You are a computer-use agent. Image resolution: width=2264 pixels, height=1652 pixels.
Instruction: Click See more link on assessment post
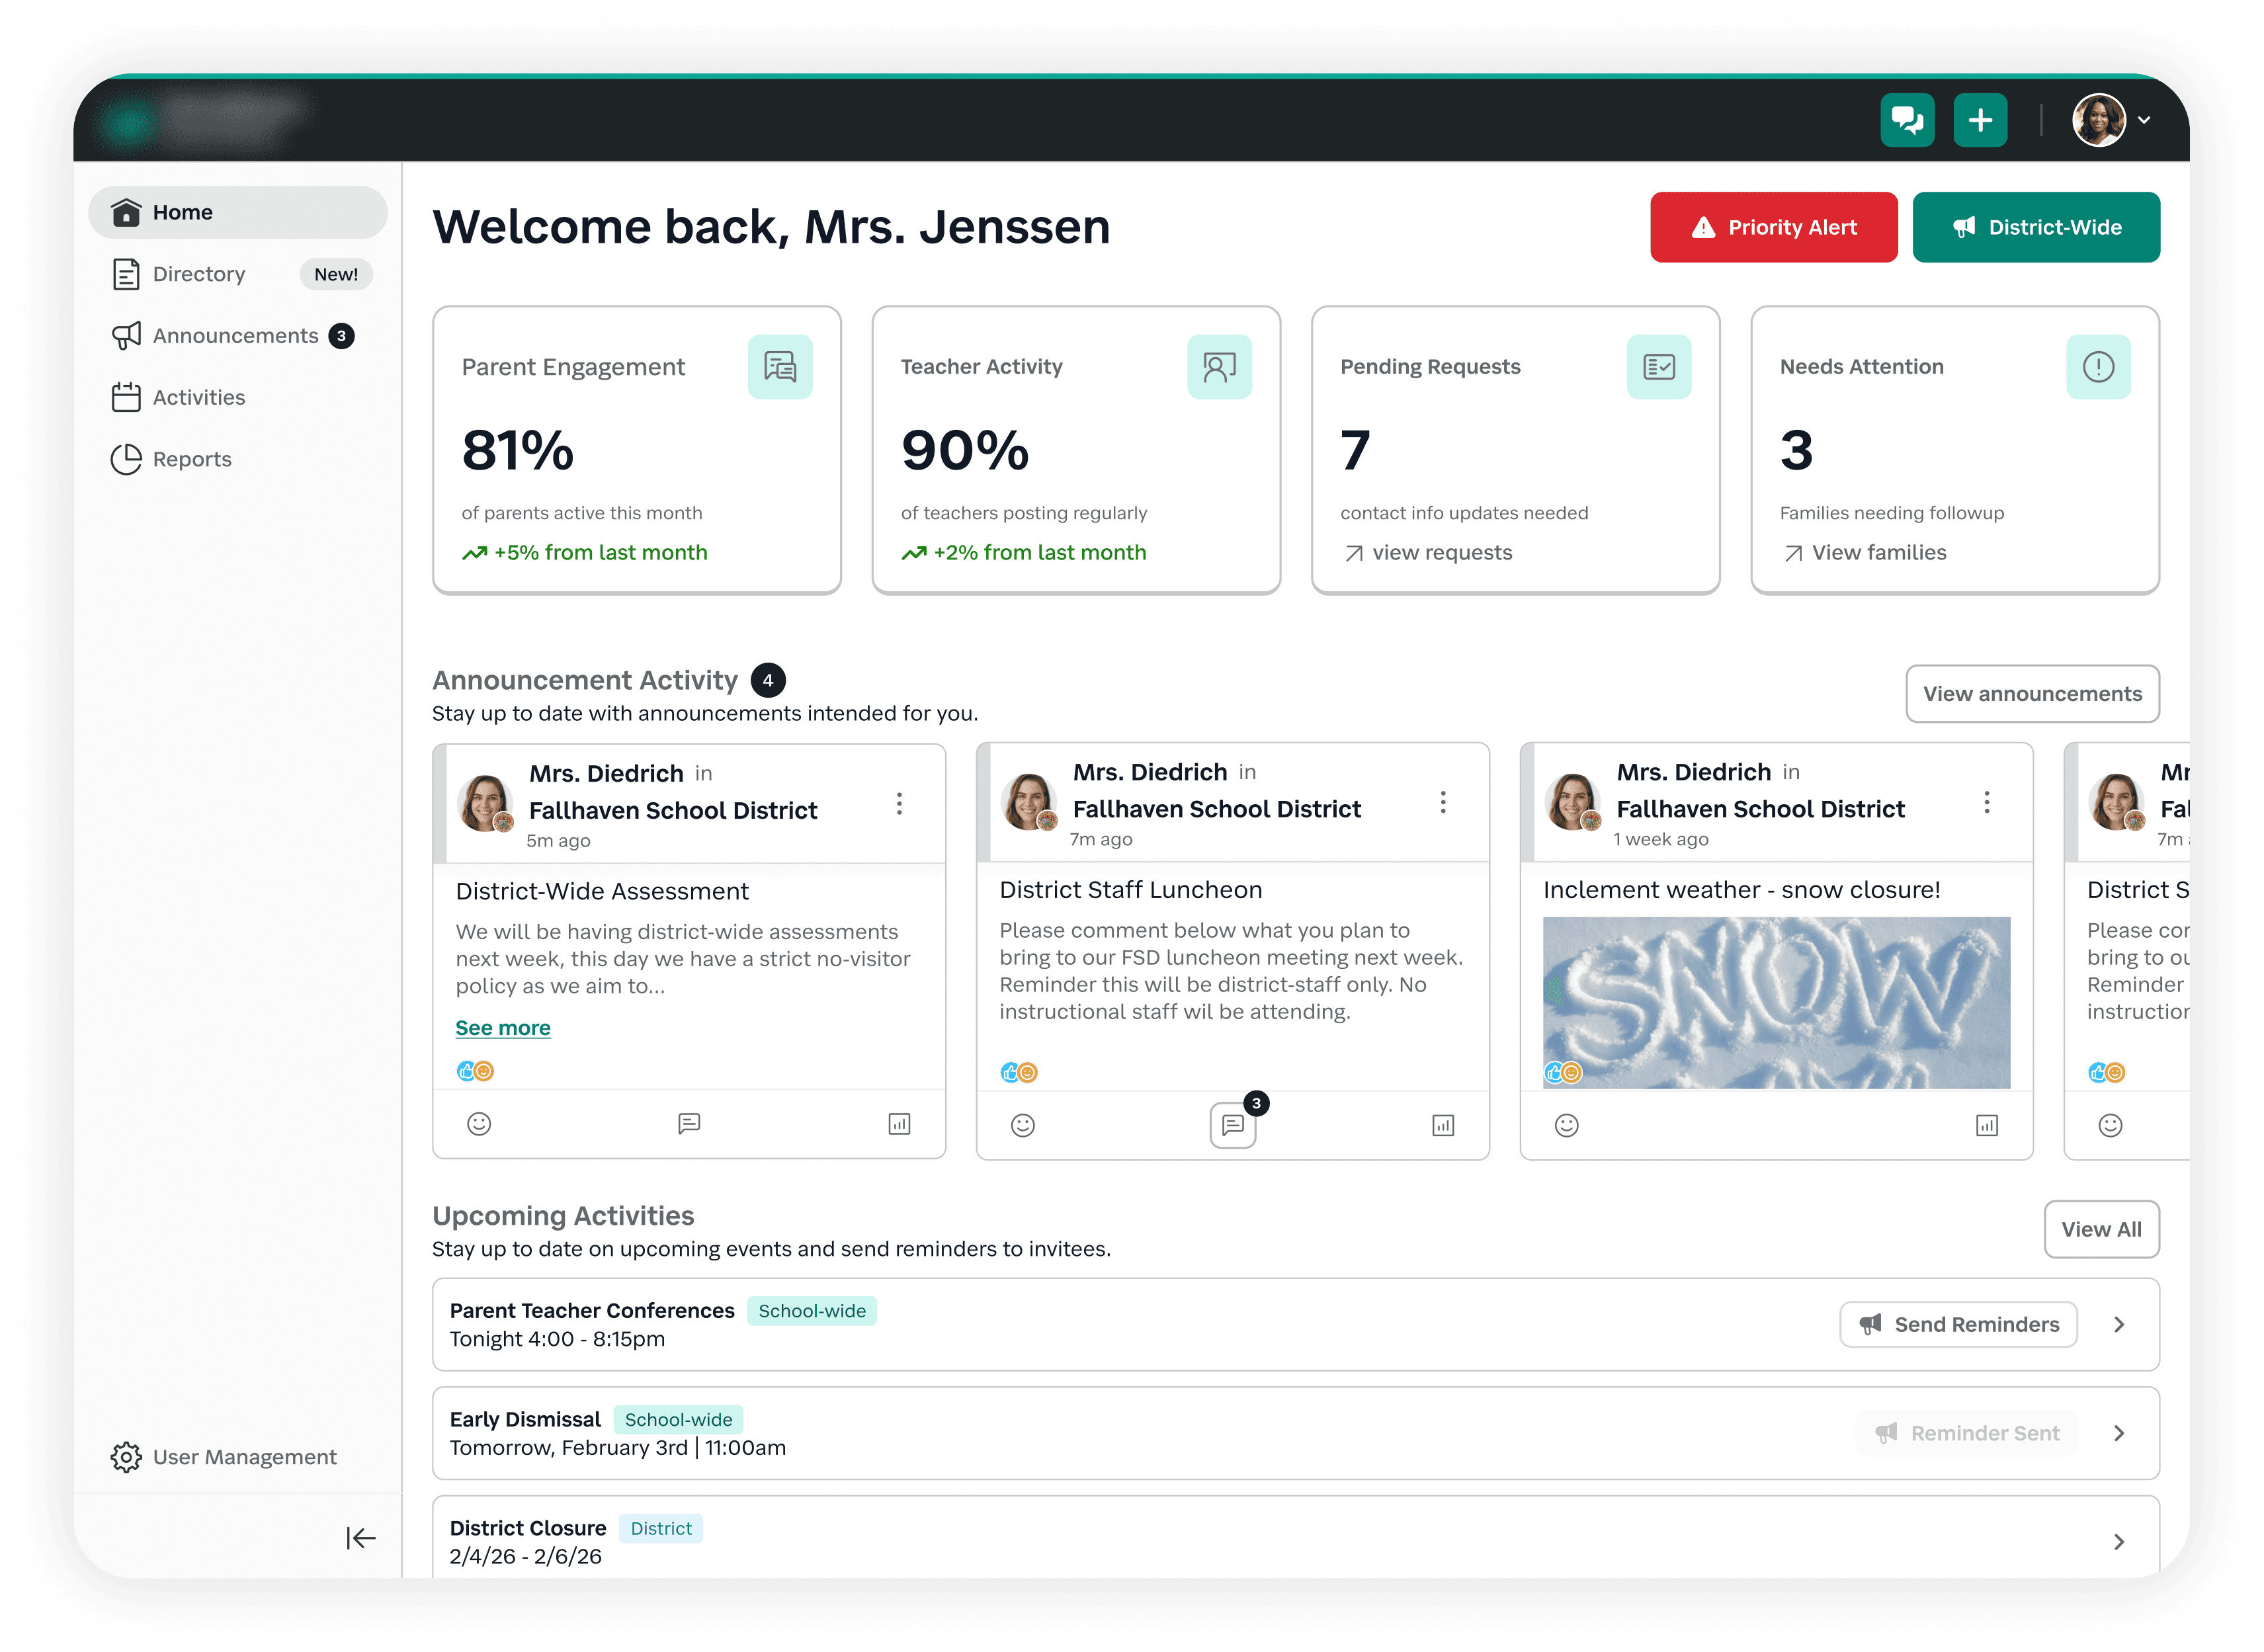click(x=503, y=1028)
